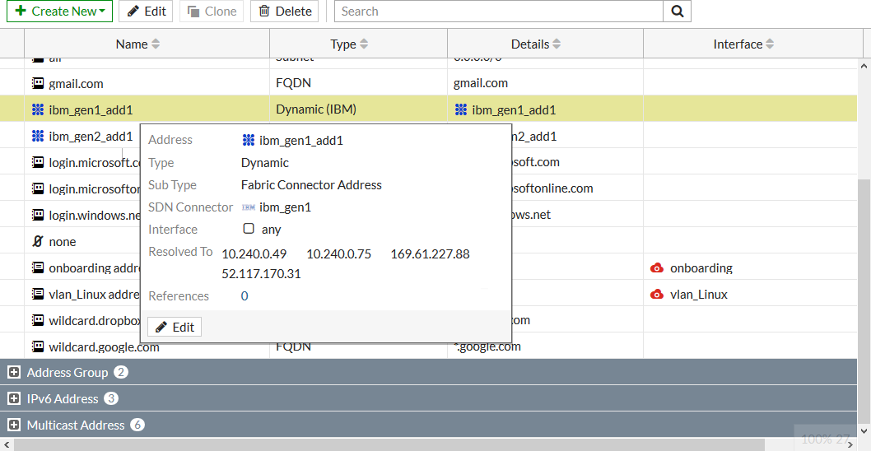Click the *.google.com details cell
Screen dimensions: 871x451
coord(545,346)
